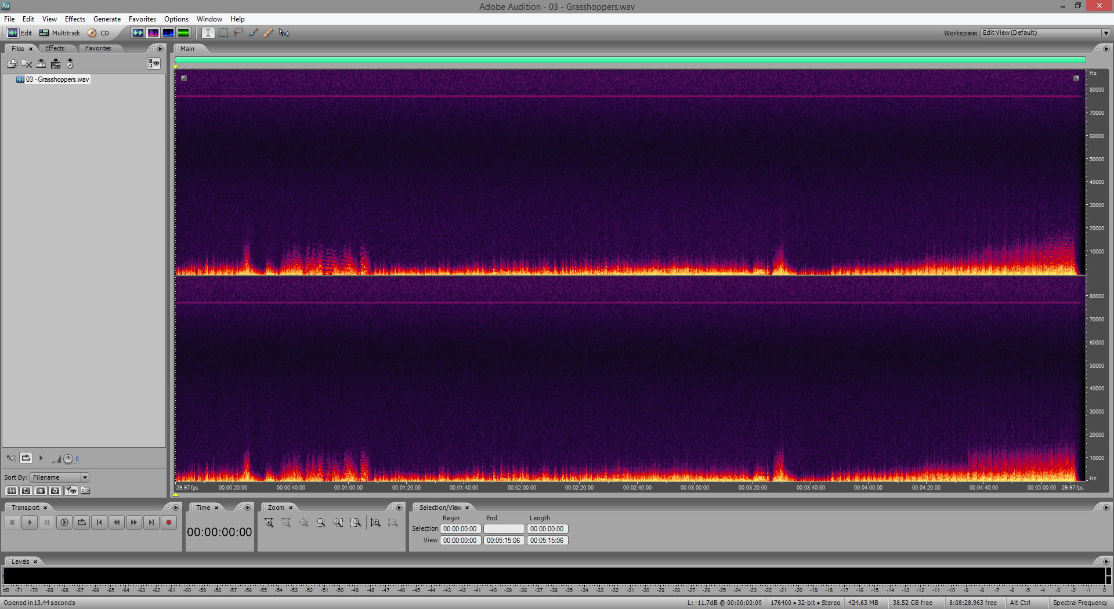Enable Spectral Phase display mode
Viewport: 1114px width, 609px height.
pos(183,33)
